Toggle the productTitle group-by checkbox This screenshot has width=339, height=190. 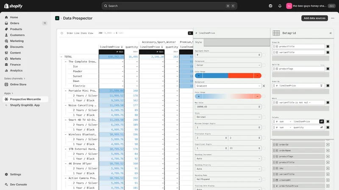[x=328, y=46]
